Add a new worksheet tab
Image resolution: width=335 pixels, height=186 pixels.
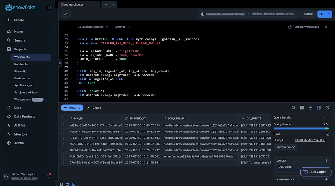106,4
